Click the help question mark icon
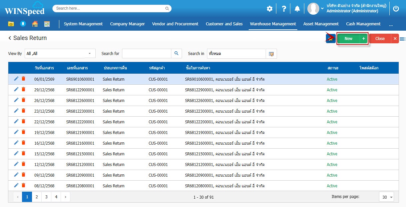The height and width of the screenshot is (207, 406). [x=284, y=9]
